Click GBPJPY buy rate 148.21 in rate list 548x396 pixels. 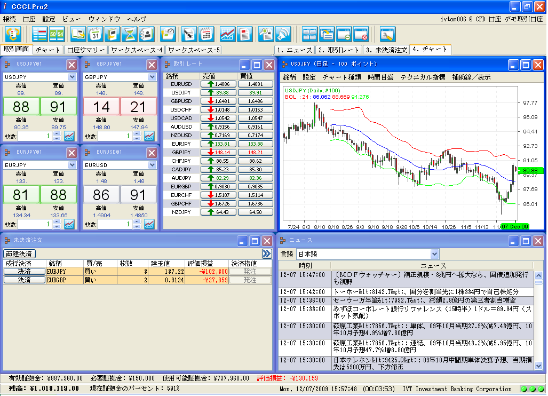(x=256, y=153)
